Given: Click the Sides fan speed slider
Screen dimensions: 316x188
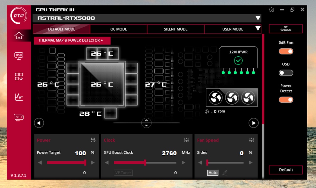Looking at the screenshot, I should [225, 163].
